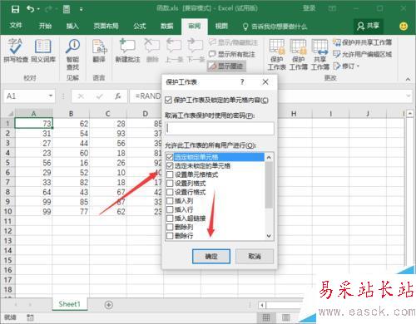The height and width of the screenshot is (324, 416).
Task: Open Customize Quick Access Toolbar dropdown
Action: coord(81,9)
